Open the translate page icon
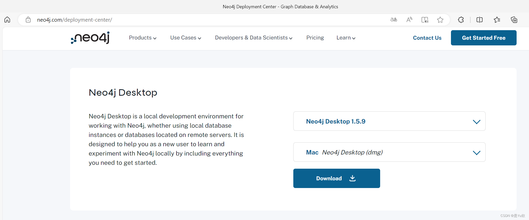Screen dimensions: 529x220 394,20
